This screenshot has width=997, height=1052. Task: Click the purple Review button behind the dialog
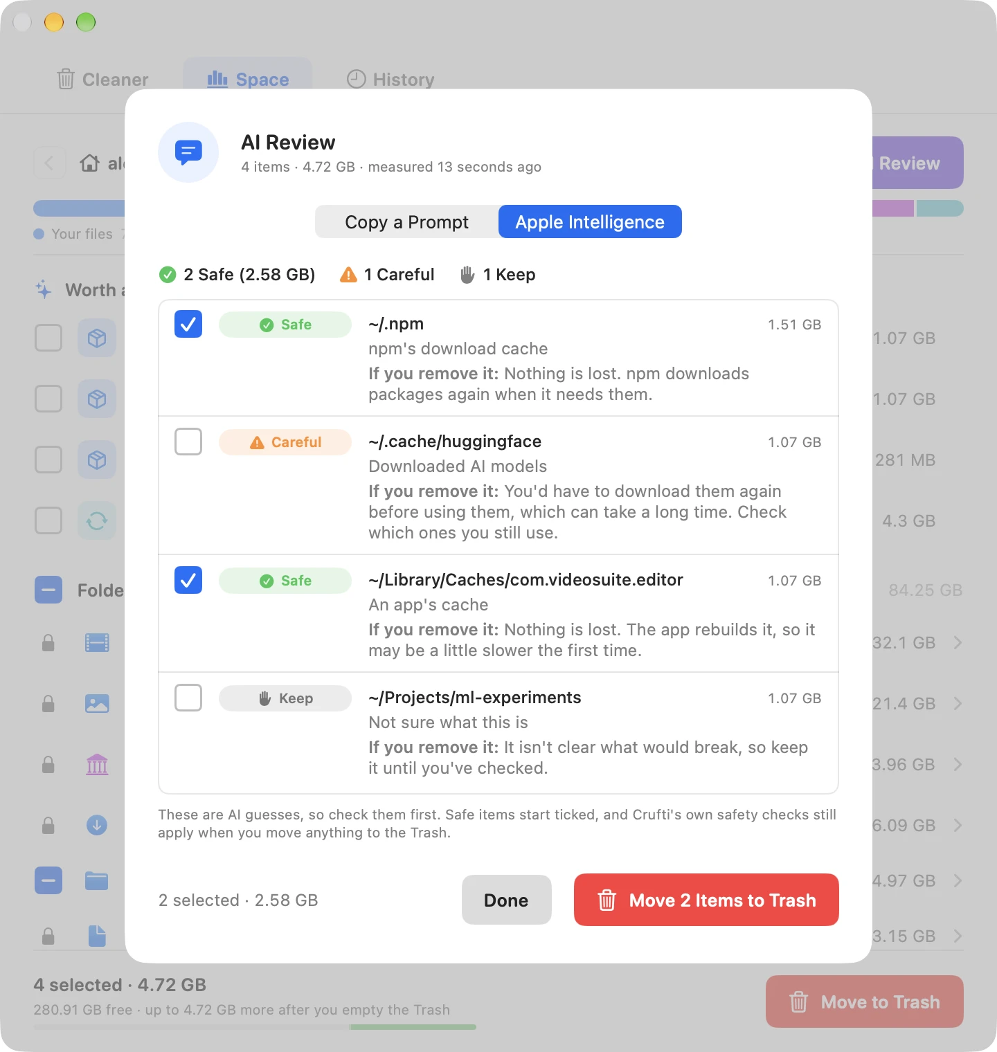(917, 163)
